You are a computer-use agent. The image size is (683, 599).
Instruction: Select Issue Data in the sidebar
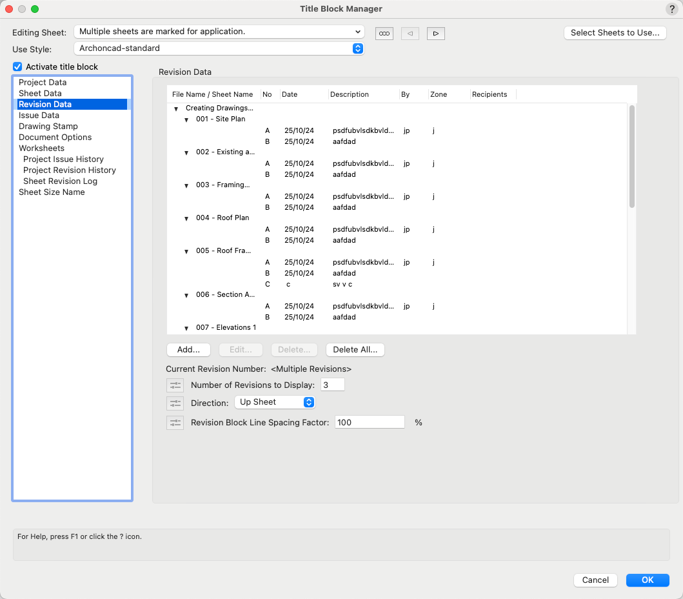tap(39, 116)
